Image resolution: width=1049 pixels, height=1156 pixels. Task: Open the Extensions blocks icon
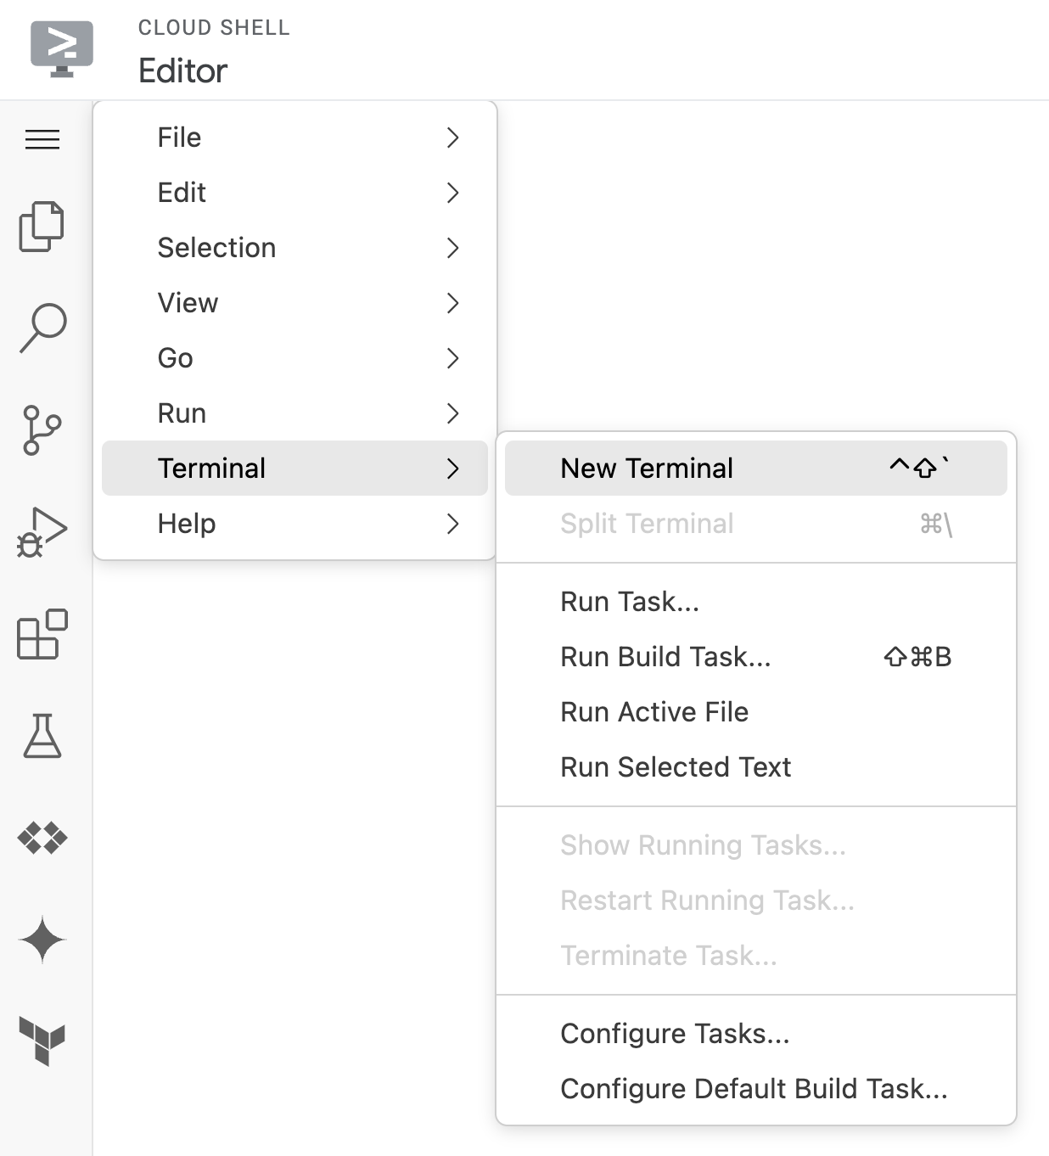click(42, 634)
